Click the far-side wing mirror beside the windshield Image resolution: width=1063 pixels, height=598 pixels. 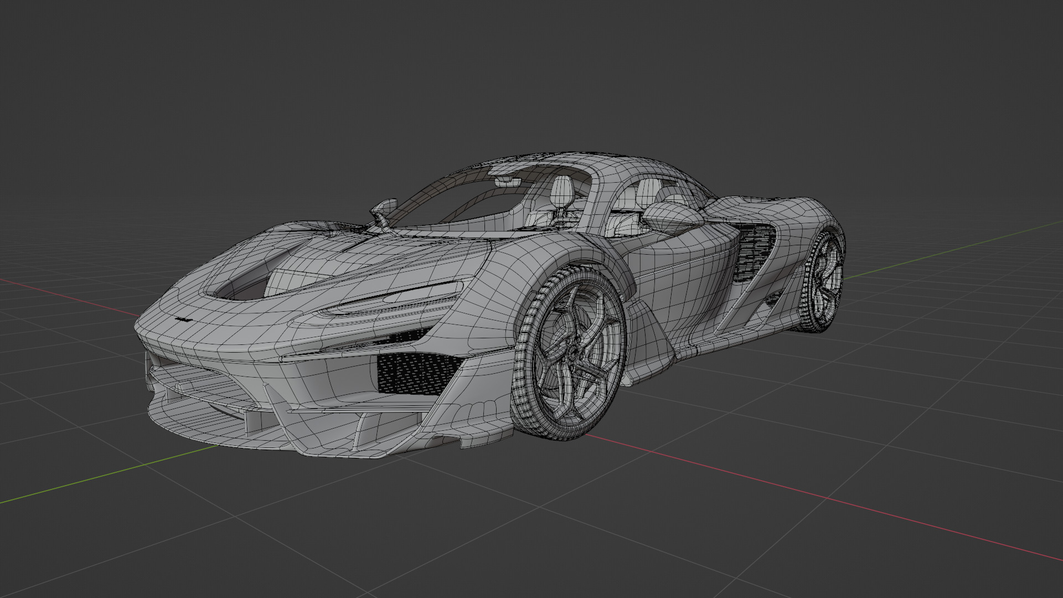pos(384,212)
